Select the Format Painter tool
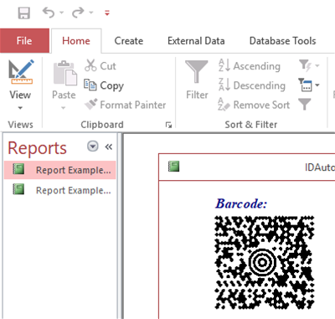Viewport: 335px width, 319px height. tap(125, 105)
